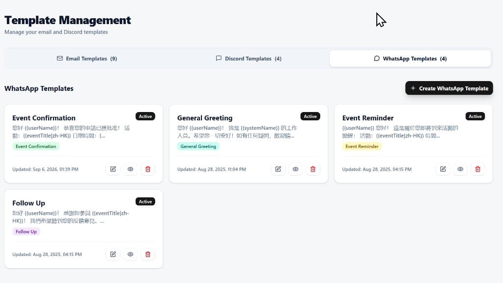
Task: Edit the Event Reminder template
Action: click(x=443, y=169)
